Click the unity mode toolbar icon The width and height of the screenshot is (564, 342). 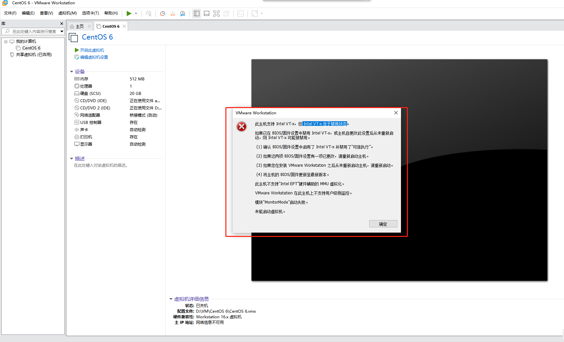pos(226,14)
